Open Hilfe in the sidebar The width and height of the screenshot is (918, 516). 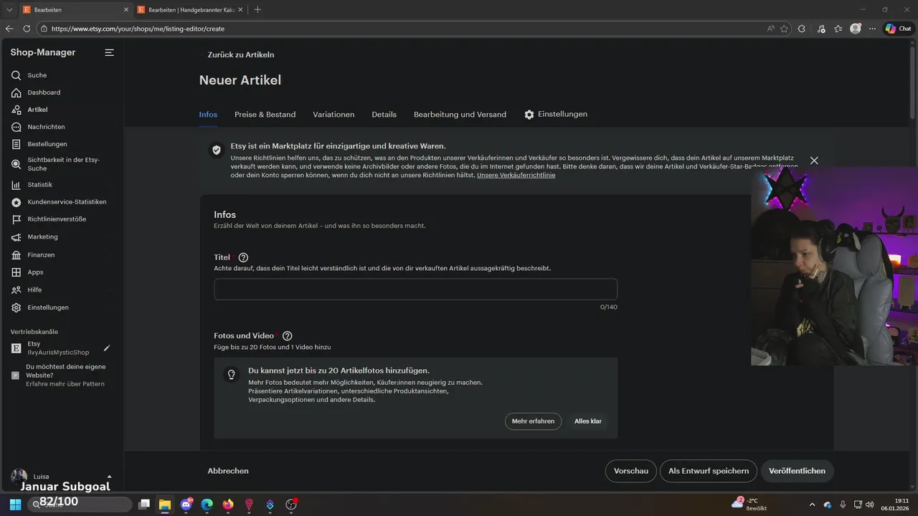tap(34, 290)
